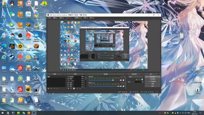
Task: Open the QQ penguin desktop shortcut
Action: (x=12, y=4)
